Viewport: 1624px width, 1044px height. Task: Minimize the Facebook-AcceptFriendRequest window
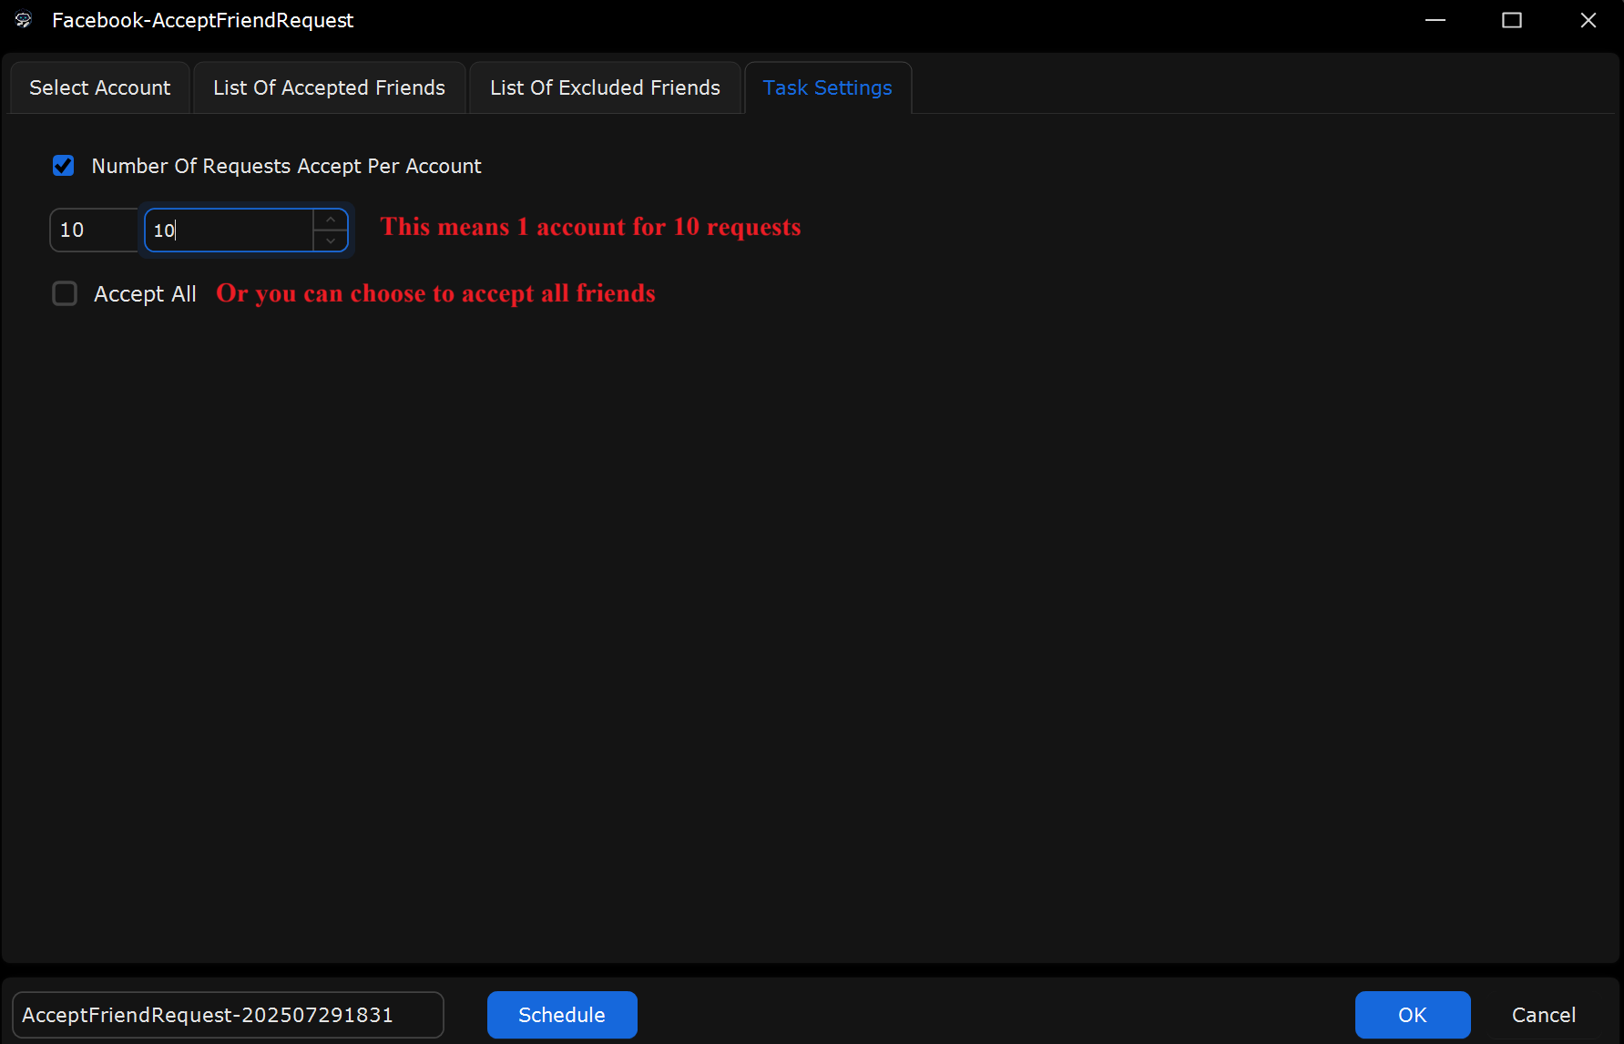1435,20
